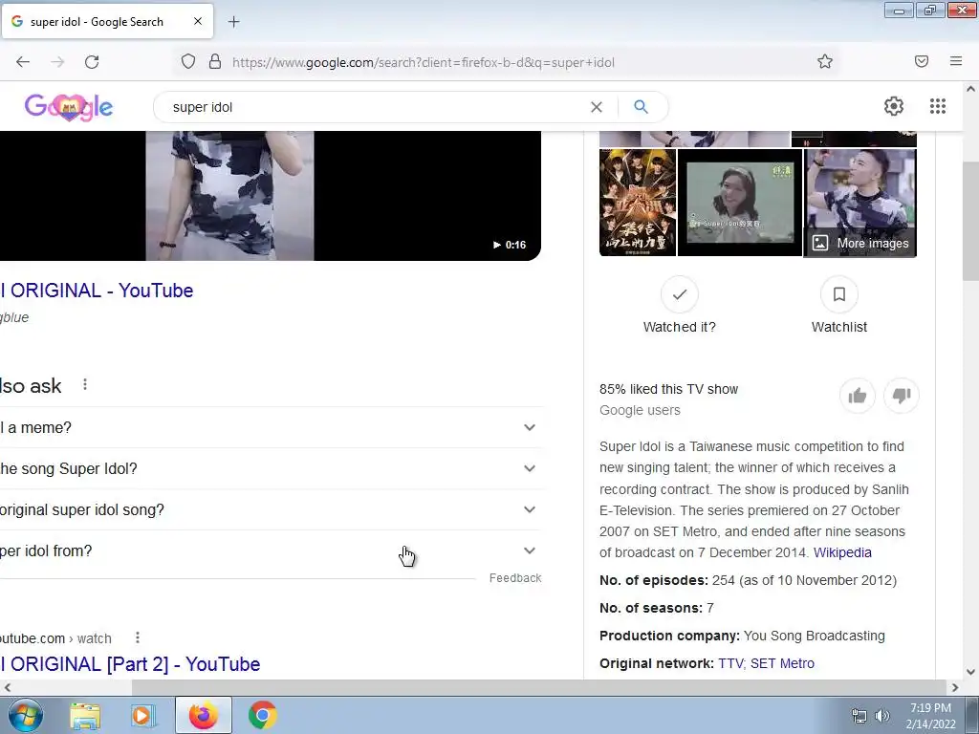
Task: Click the horizontal scrollbar left arrow
Action: pyautogui.click(x=8, y=687)
